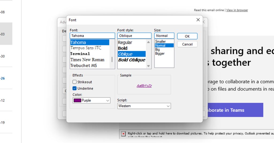Open the View in browser link
Image resolution: width=274 pixels, height=143 pixels.
coord(237,10)
